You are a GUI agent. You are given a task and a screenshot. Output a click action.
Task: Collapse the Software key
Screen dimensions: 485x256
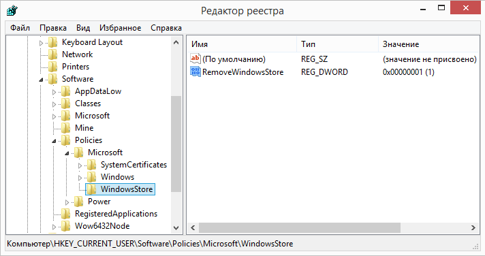tap(41, 80)
